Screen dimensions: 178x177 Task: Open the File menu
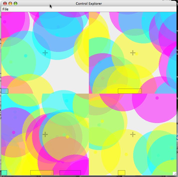click(x=5, y=9)
